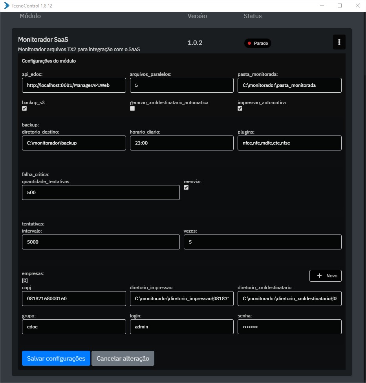Uncheck the reenviar checkbox
This screenshot has height=383, width=366.
point(186,187)
